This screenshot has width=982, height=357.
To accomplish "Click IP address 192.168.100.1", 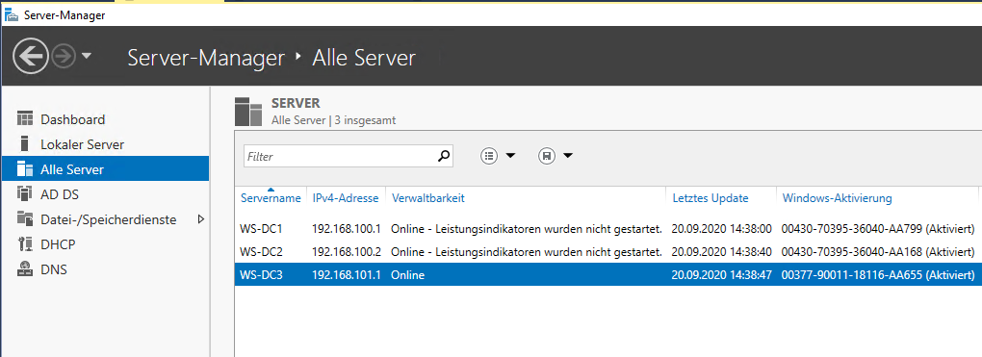I will click(347, 229).
